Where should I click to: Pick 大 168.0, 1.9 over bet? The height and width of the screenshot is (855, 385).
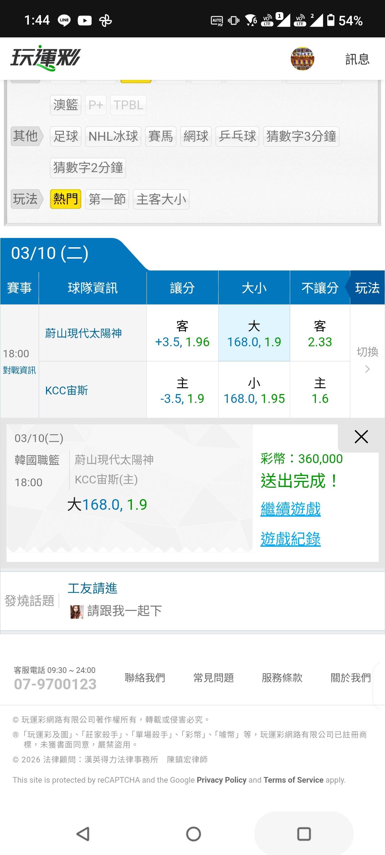pos(254,333)
